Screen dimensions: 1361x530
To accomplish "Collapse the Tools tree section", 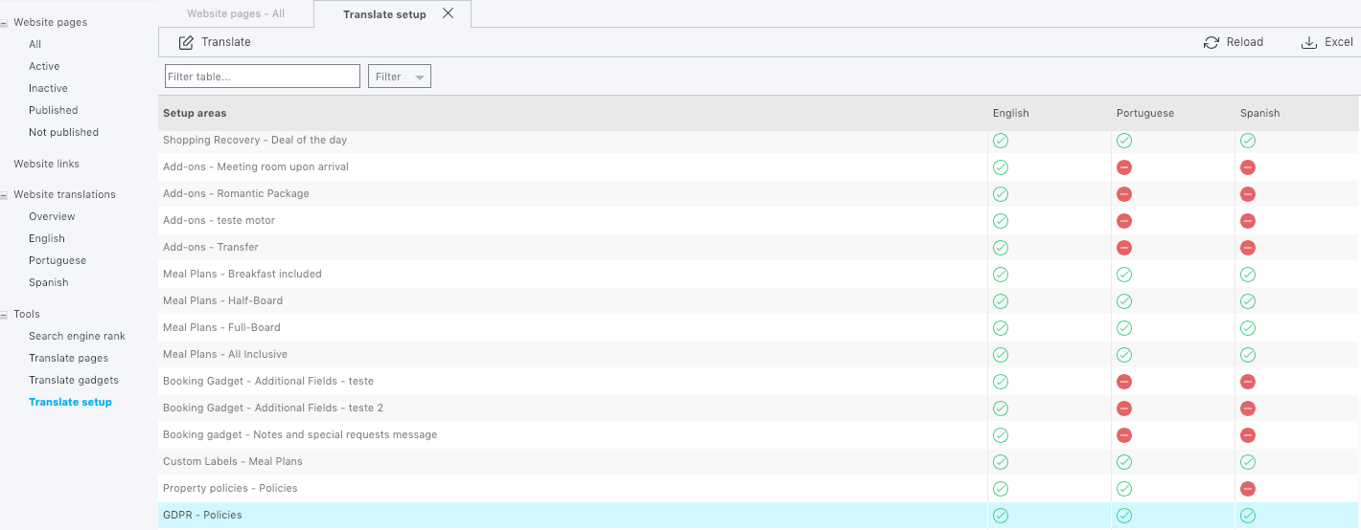I will (4, 314).
